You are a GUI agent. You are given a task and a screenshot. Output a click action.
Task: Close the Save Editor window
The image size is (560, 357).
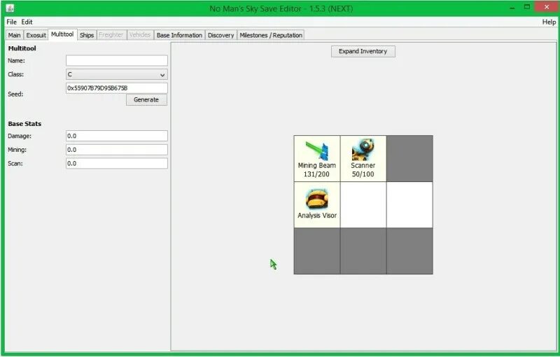click(547, 7)
